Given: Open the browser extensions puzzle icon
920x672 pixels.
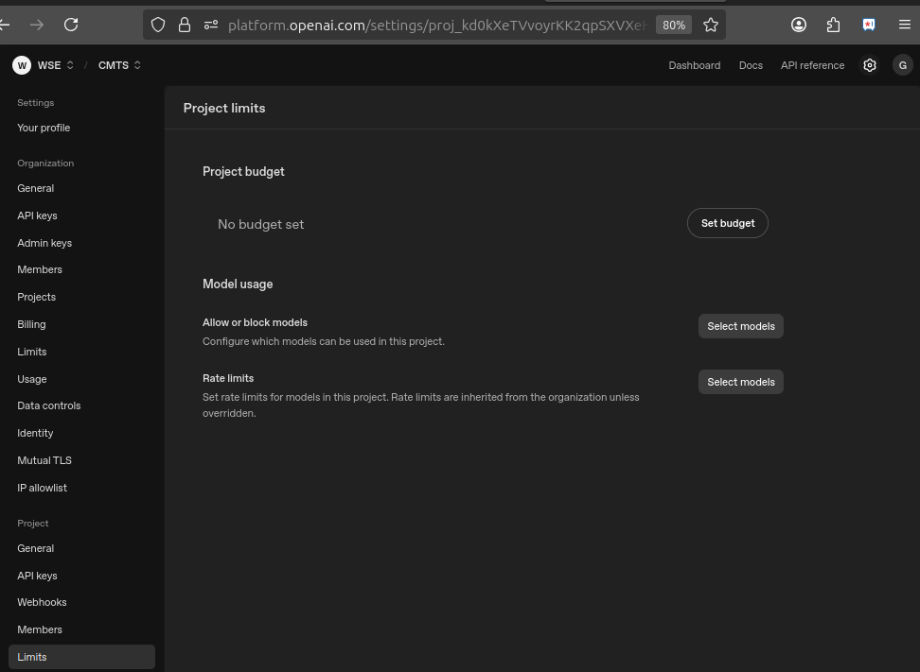Looking at the screenshot, I should coord(833,25).
